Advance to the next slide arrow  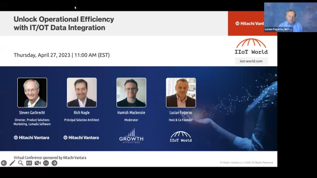(x=54, y=163)
